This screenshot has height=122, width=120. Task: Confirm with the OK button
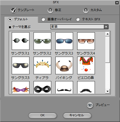coord(43,115)
